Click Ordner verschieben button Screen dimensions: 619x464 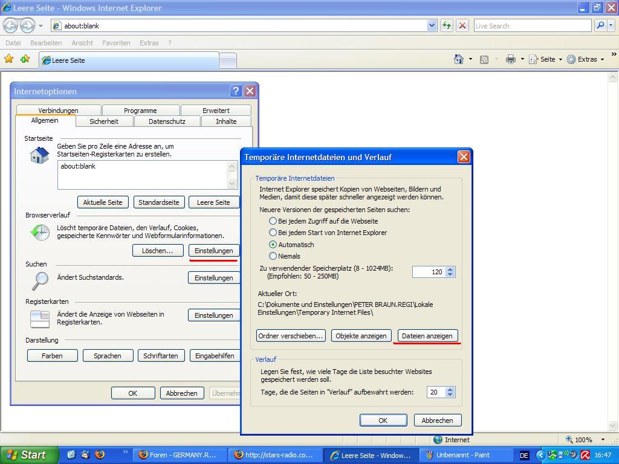coord(291,336)
